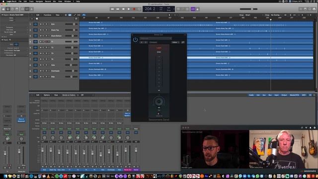Image resolution: width=318 pixels, height=179 pixels.
Task: Add a new track with plus button
Action: tap(32, 19)
